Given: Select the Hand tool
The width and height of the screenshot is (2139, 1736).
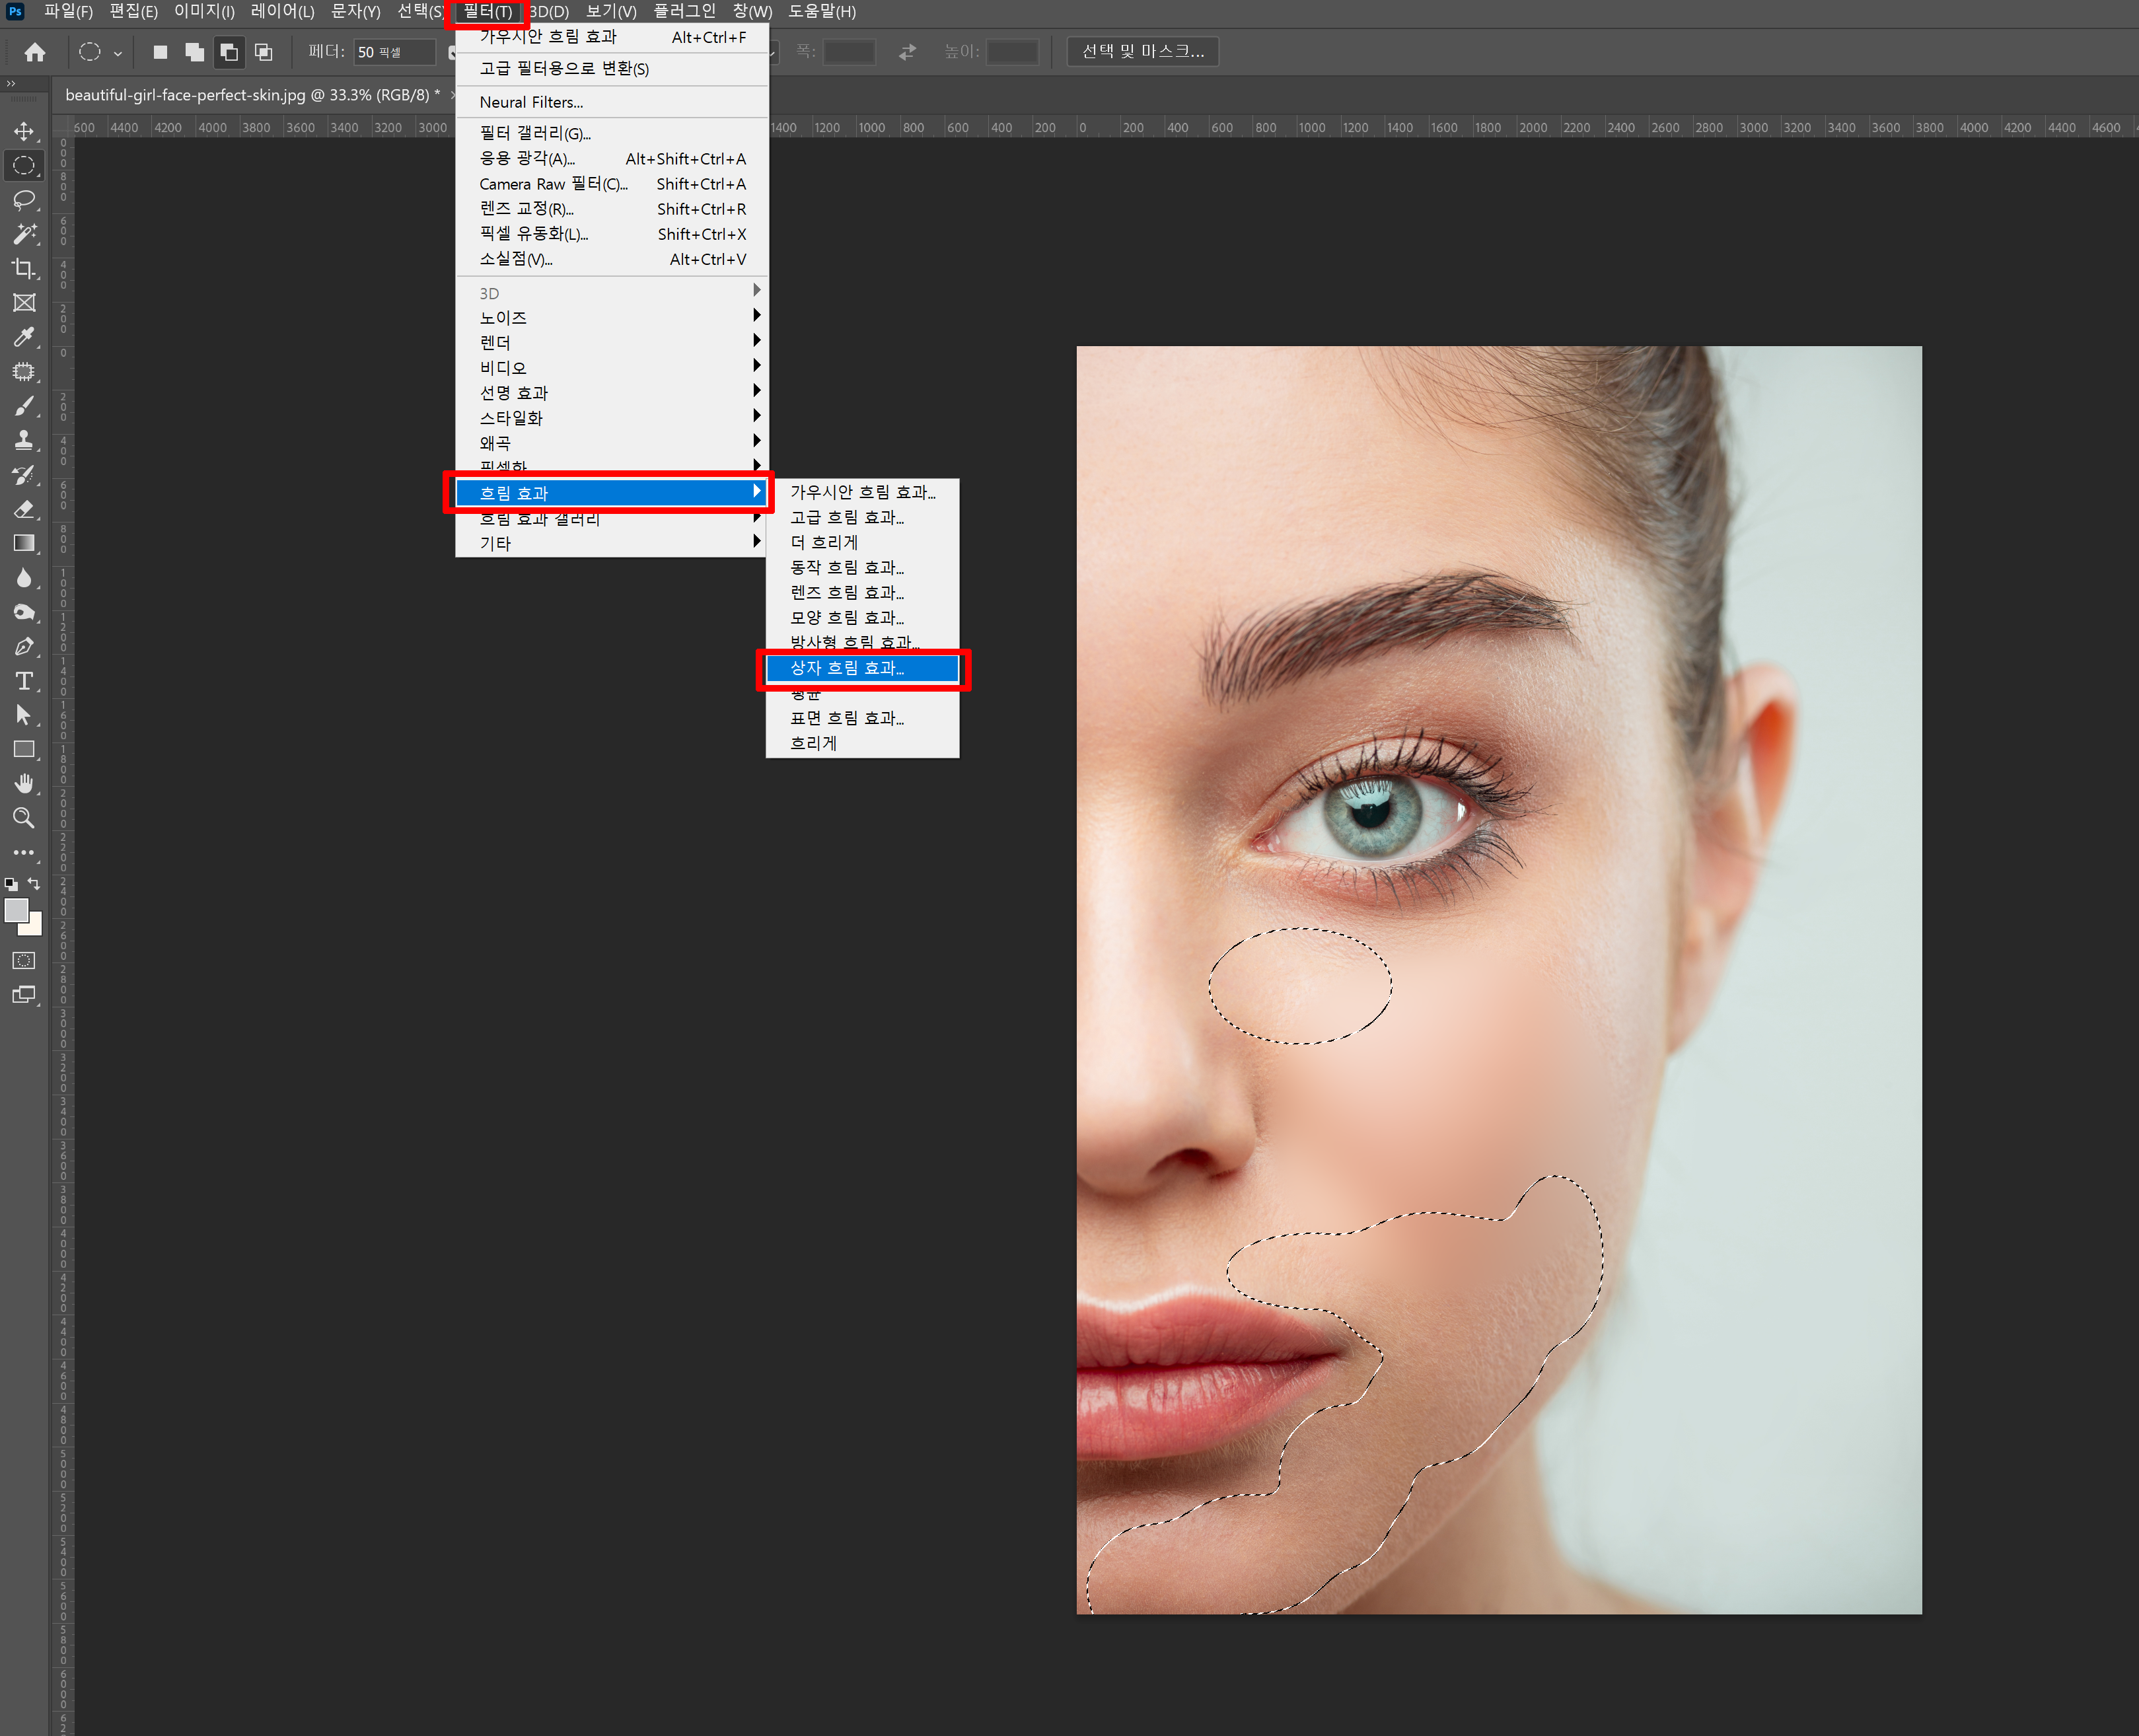Looking at the screenshot, I should point(24,783).
